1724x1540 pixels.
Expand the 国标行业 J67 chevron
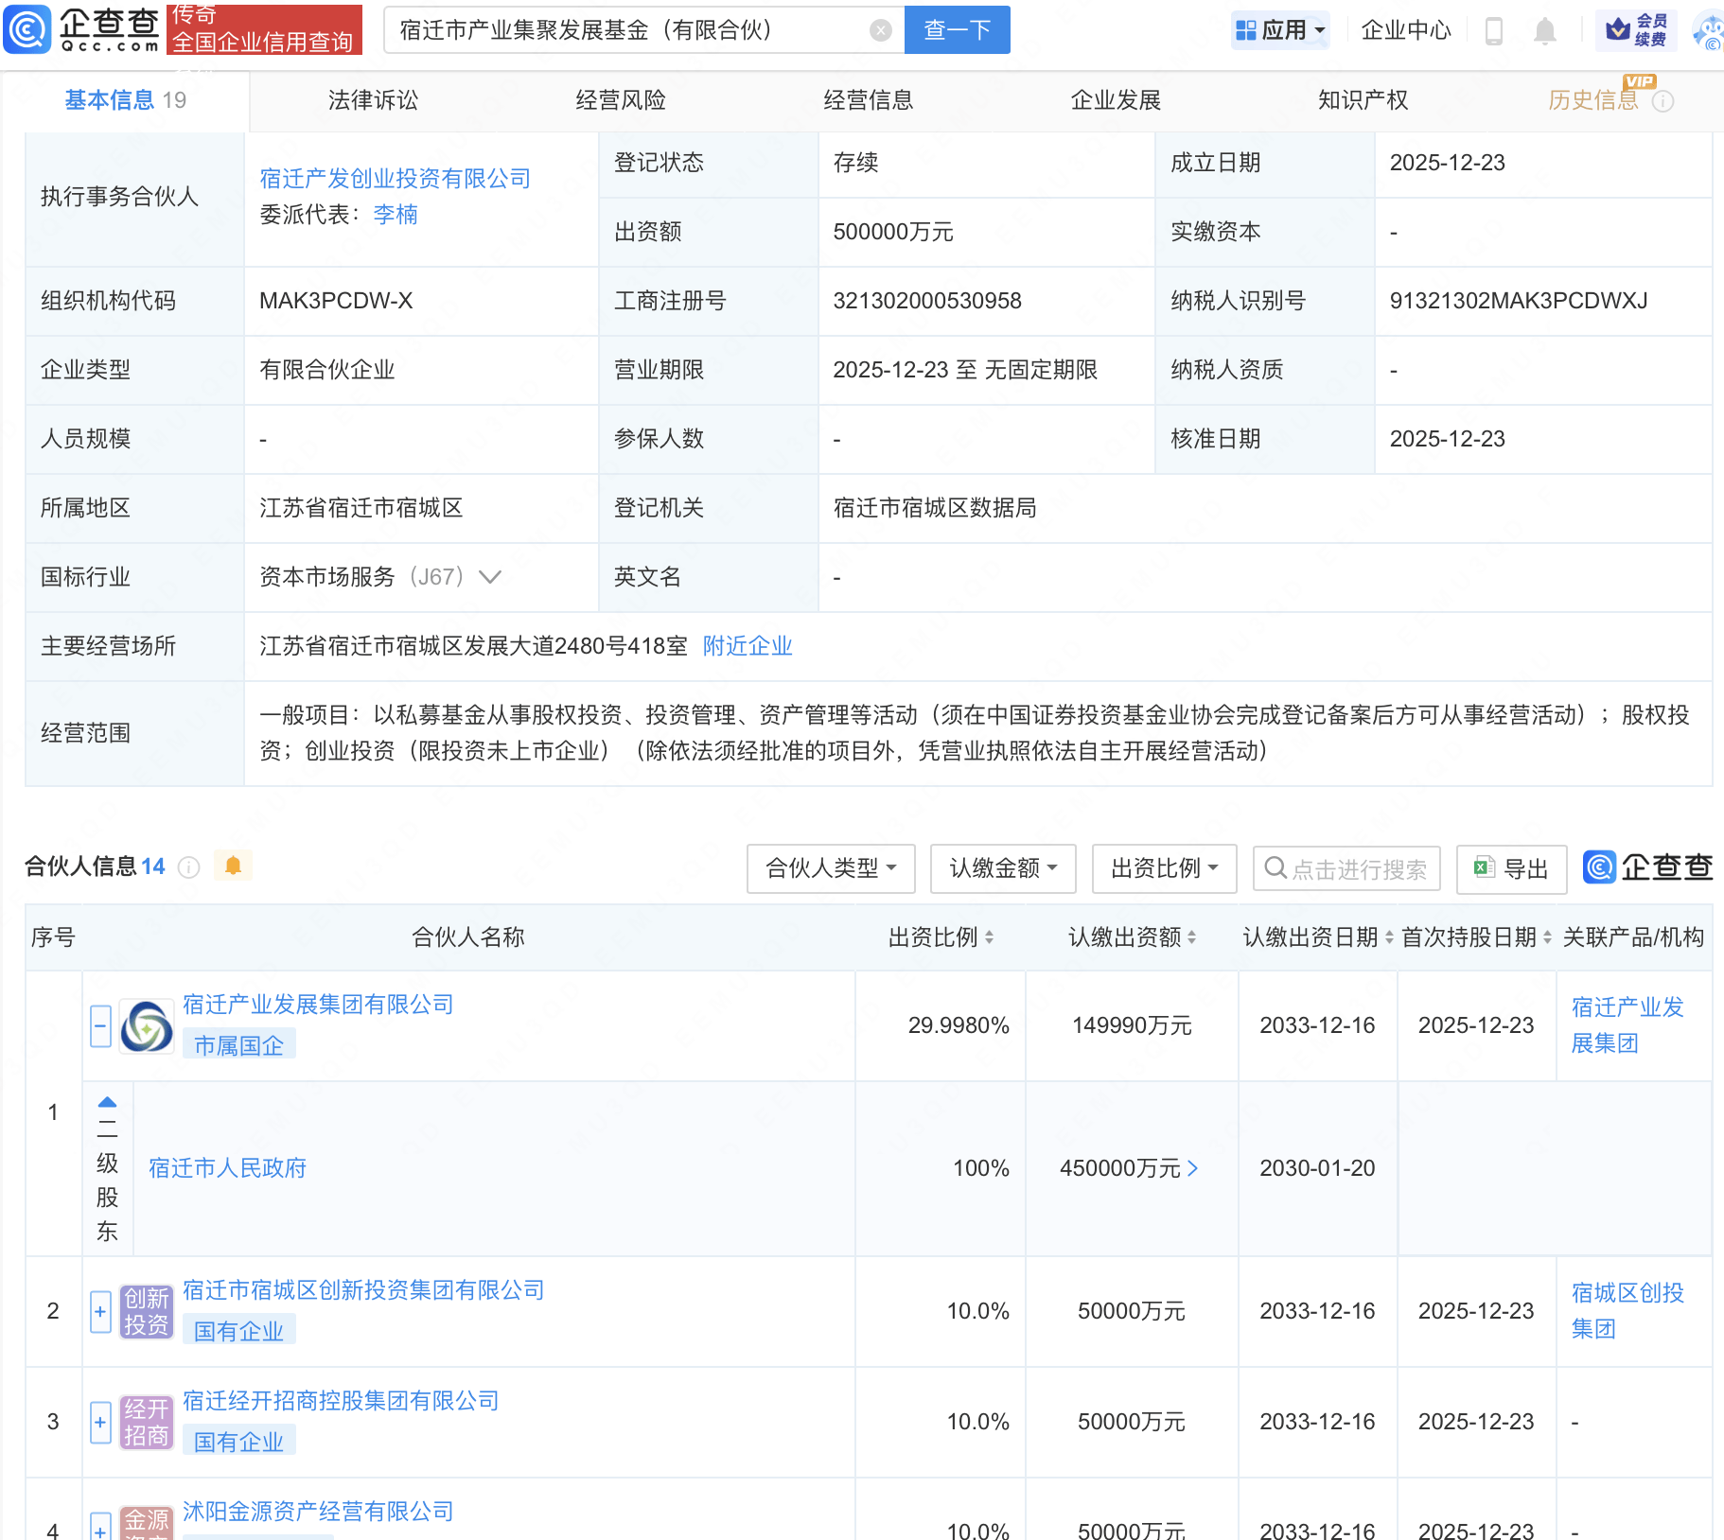[x=490, y=577]
